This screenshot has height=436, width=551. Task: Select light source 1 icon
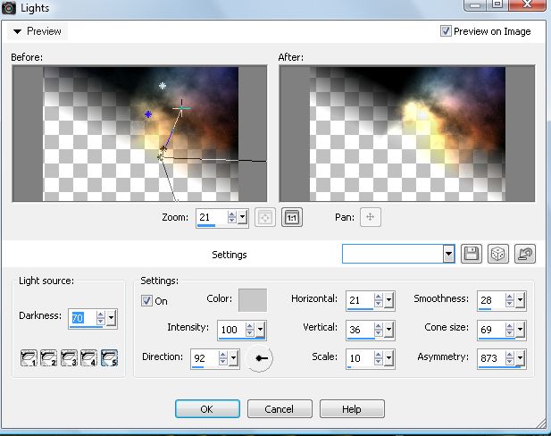[x=29, y=359]
